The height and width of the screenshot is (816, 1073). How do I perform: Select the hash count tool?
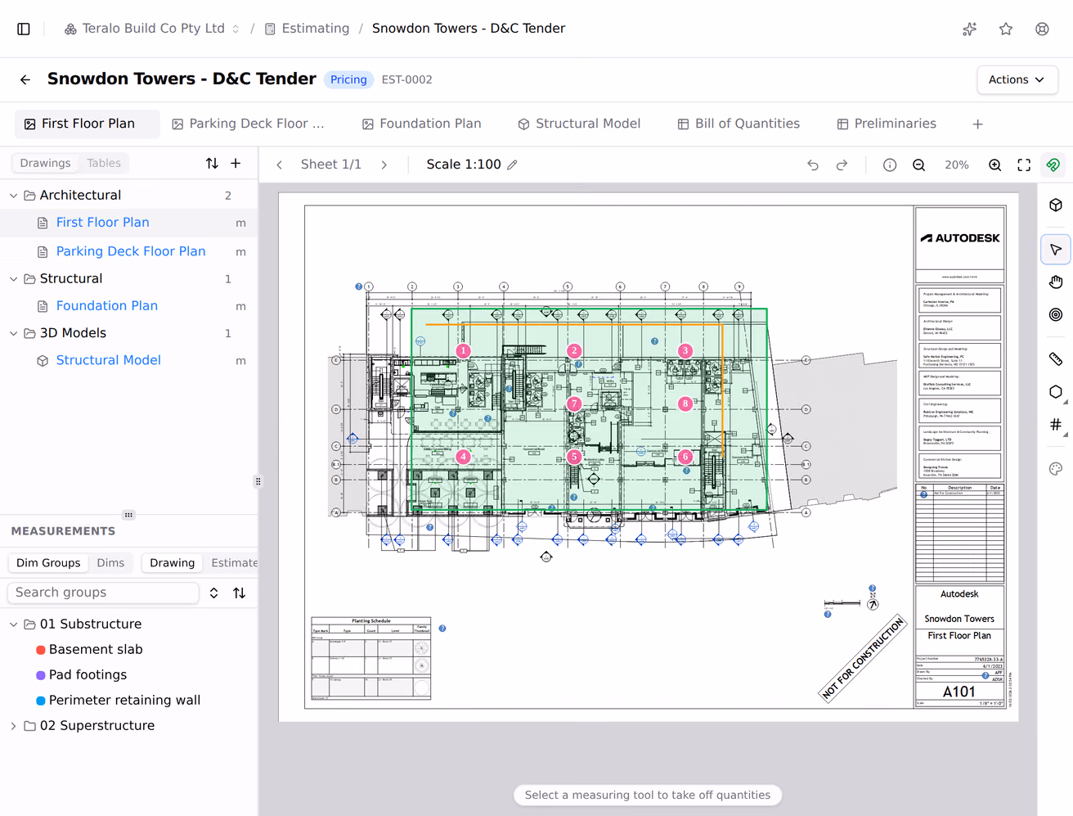click(1056, 425)
